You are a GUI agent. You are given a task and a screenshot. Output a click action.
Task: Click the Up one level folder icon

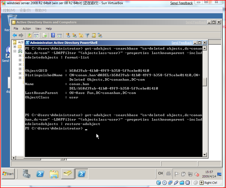click(30, 35)
